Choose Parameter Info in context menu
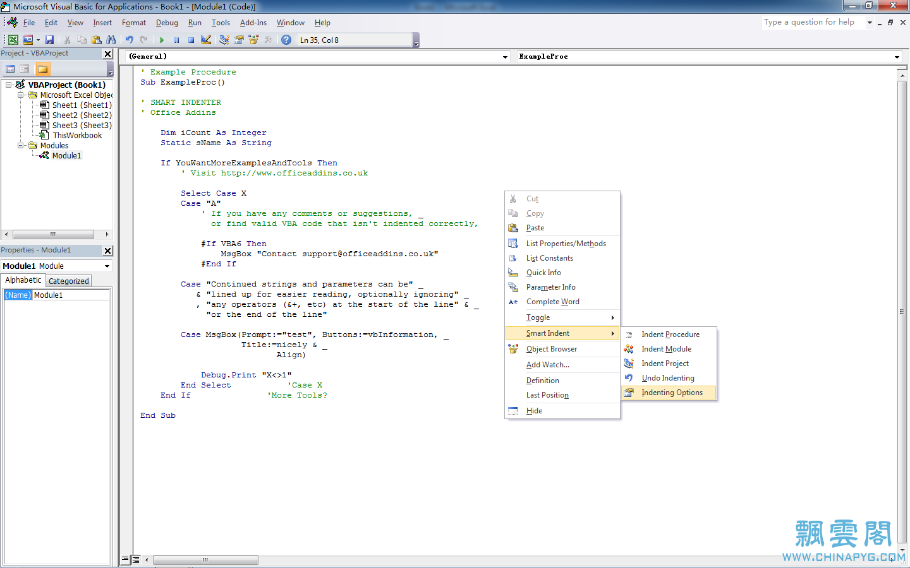The width and height of the screenshot is (910, 568). tap(562, 287)
